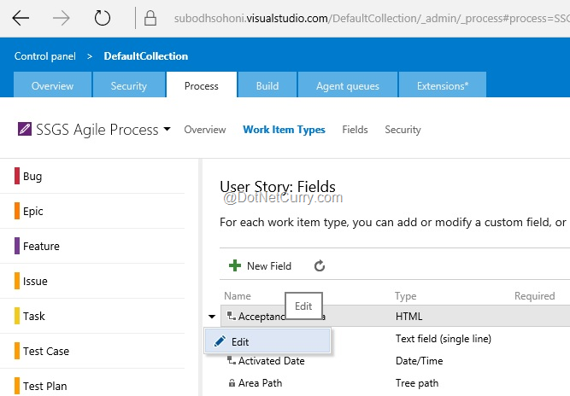
Task: Select the Activated Date field row
Action: tap(395, 361)
